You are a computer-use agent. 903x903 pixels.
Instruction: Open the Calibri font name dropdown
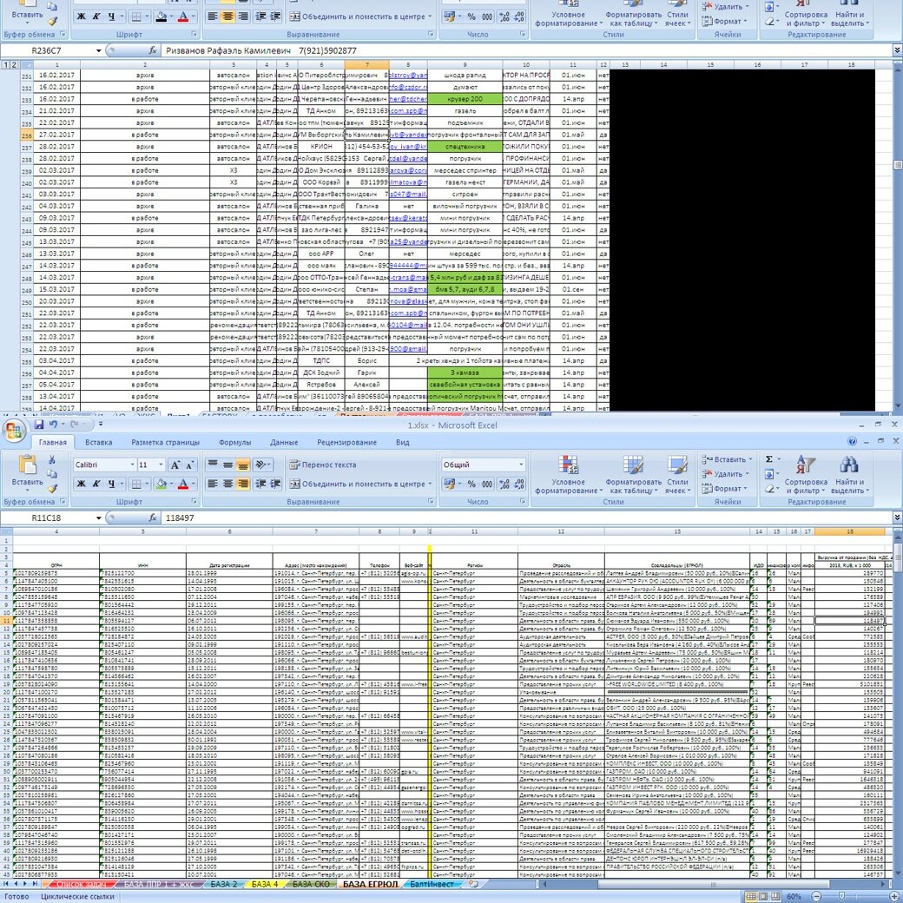(x=133, y=465)
